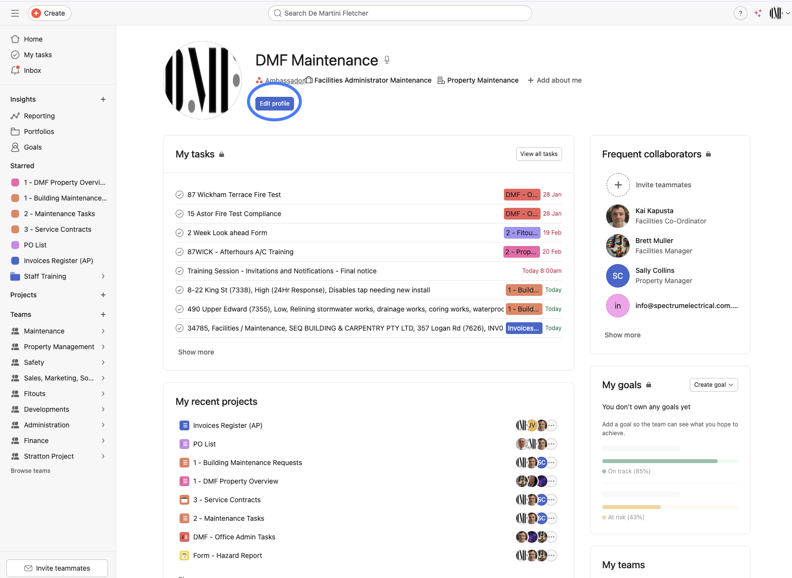Click the lock icon beside My tasks heading
This screenshot has height=578, width=792.
click(x=222, y=155)
